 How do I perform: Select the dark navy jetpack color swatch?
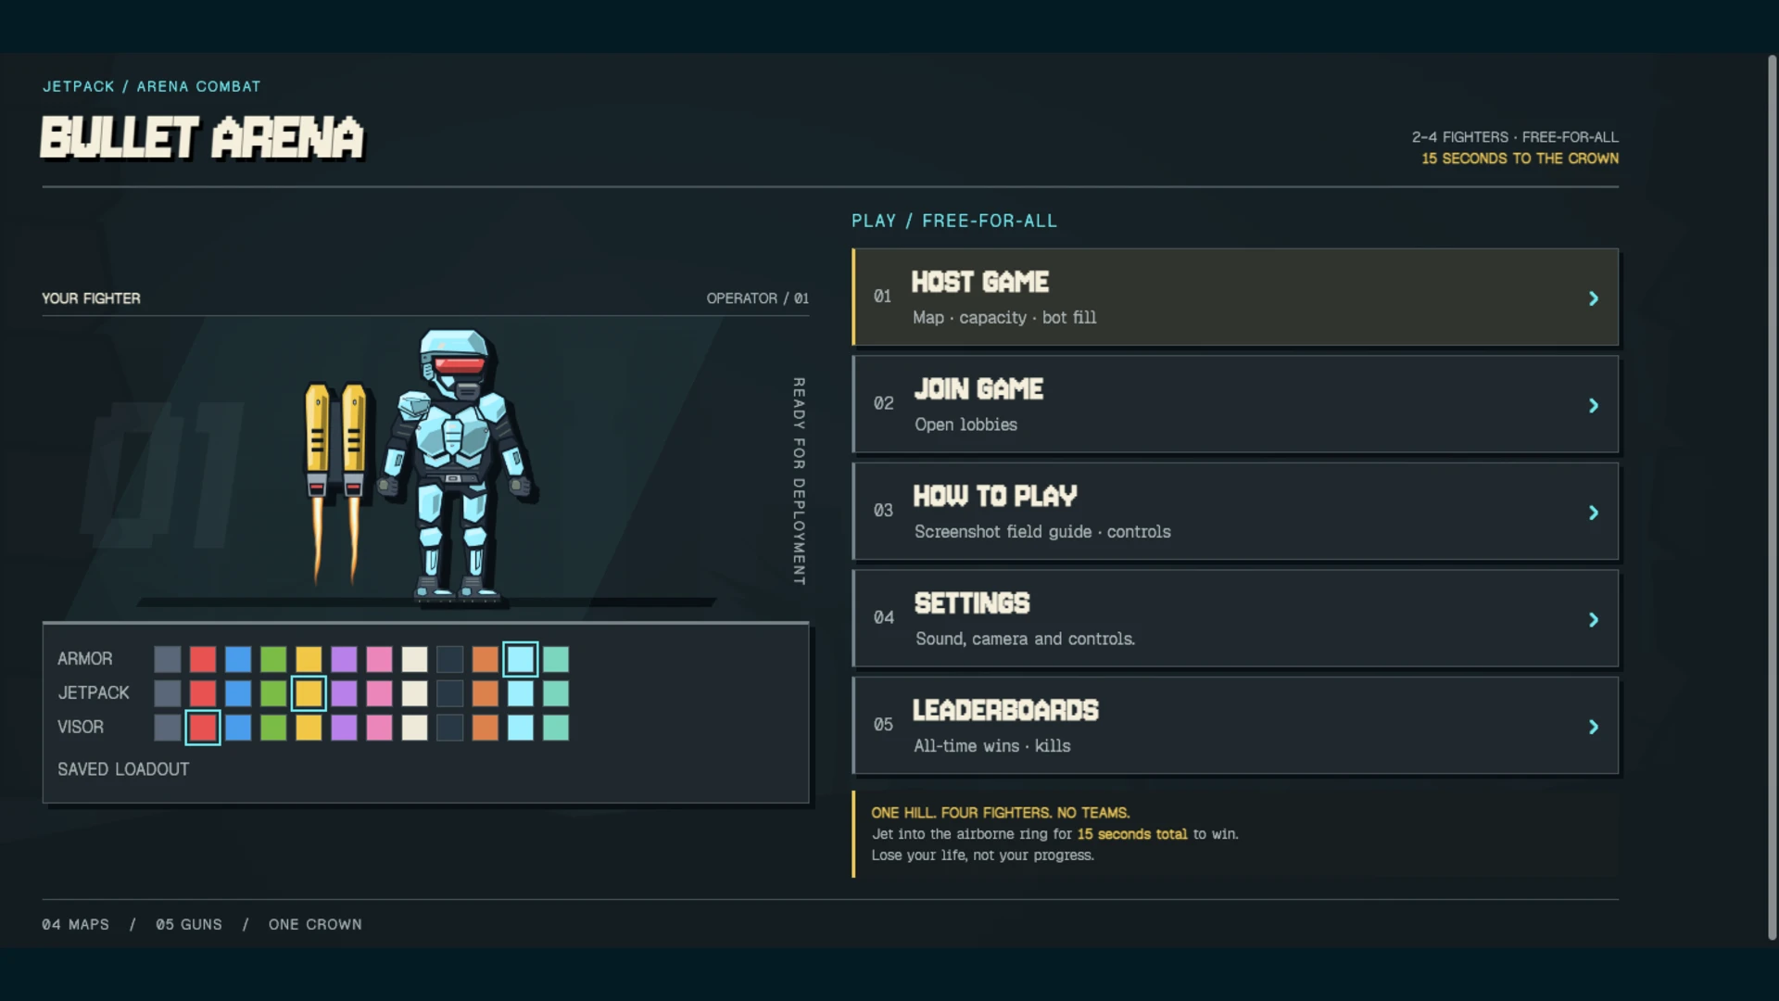pos(450,693)
